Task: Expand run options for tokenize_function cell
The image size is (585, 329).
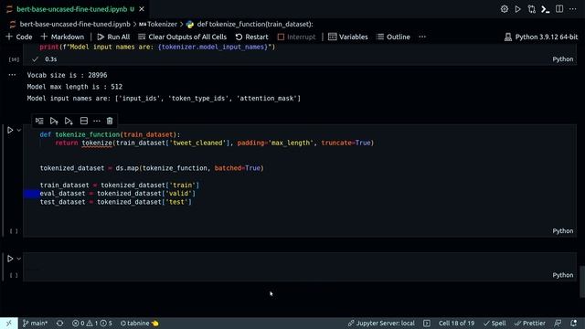Action: click(19, 130)
